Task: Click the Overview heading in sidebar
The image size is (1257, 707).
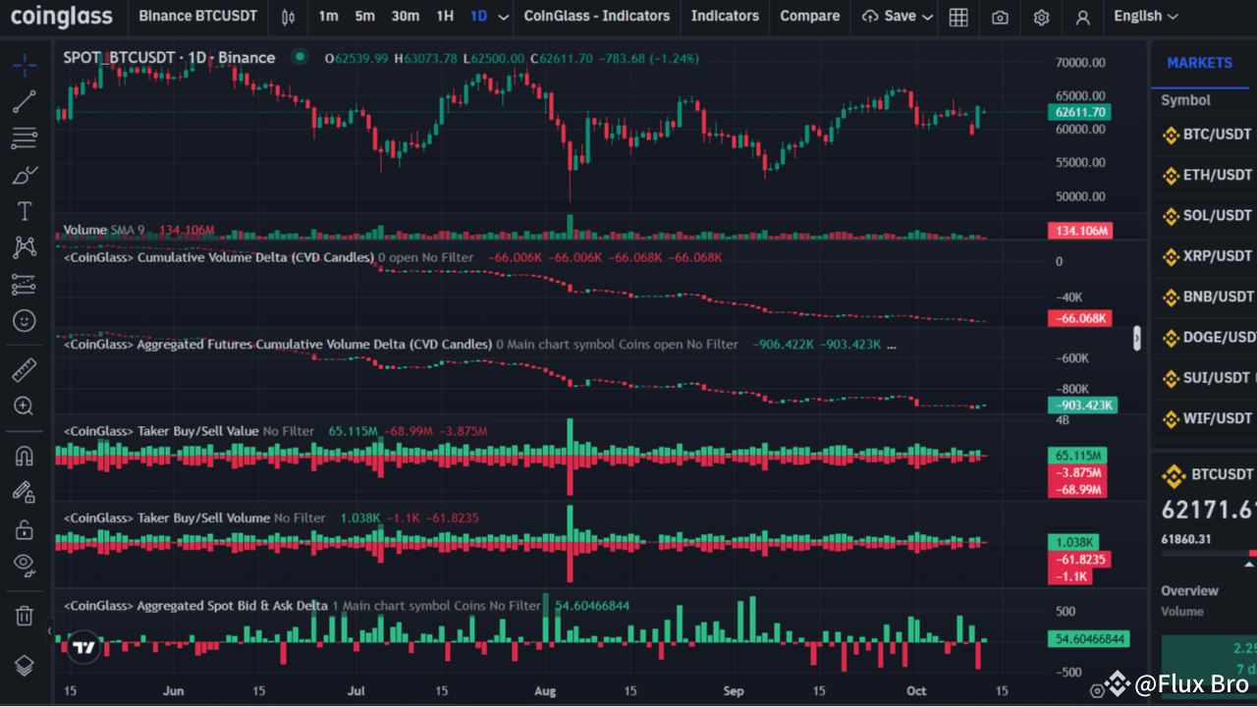Action: click(x=1189, y=591)
